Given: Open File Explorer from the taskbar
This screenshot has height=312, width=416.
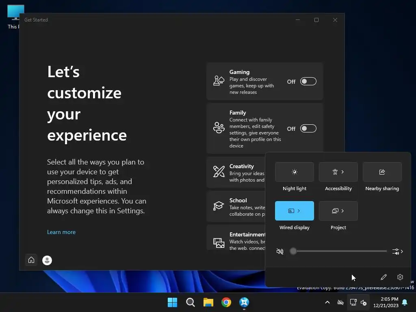Looking at the screenshot, I should [x=208, y=302].
